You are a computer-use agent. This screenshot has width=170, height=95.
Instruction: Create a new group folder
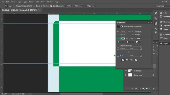click(147, 89)
